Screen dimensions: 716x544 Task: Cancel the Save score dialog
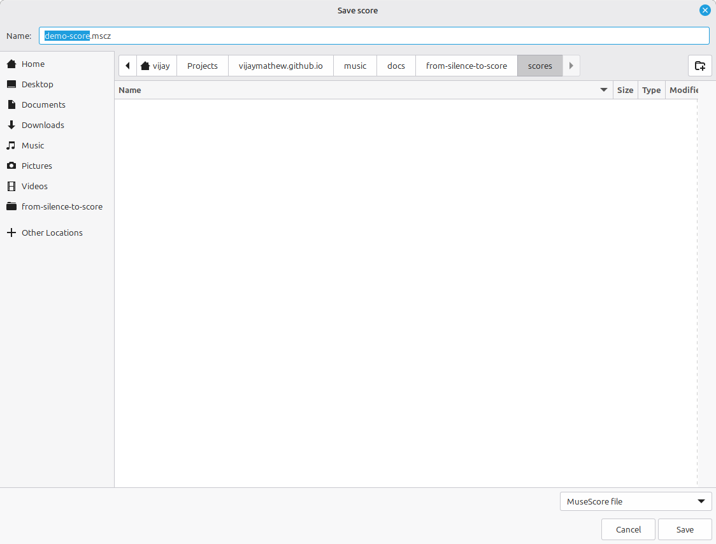(x=628, y=529)
